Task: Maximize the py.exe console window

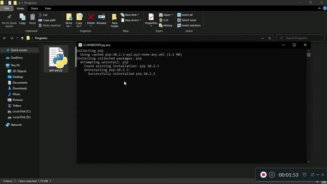Action: point(294,45)
